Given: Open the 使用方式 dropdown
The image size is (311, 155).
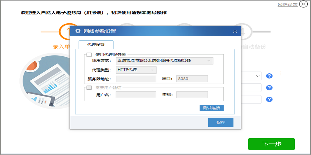Looking at the screenshot, I should tap(165, 61).
